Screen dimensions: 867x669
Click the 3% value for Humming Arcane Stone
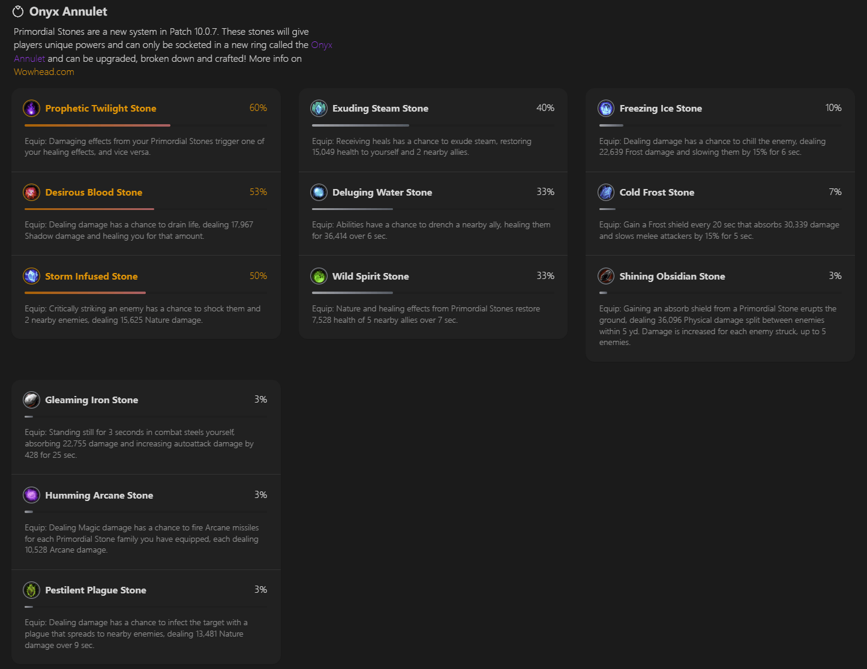(x=260, y=495)
